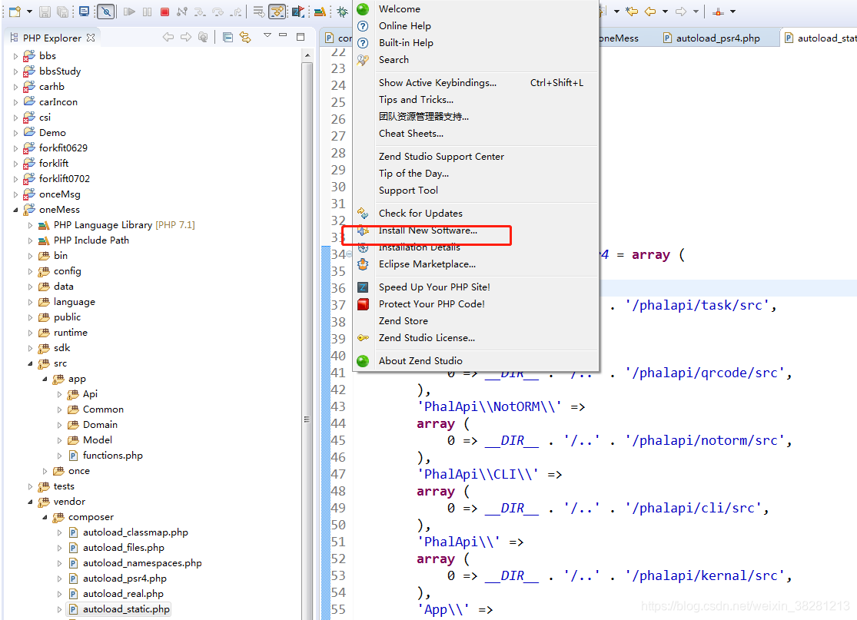Open Online Help from the menu
Image resolution: width=857 pixels, height=620 pixels.
476,25
